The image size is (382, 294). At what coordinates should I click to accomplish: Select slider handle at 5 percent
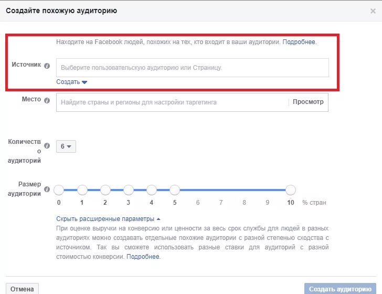(175, 190)
